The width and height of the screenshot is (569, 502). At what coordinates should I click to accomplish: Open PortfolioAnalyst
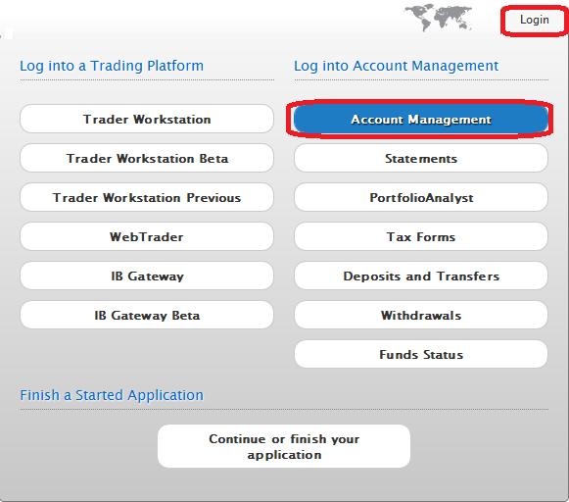[x=421, y=197]
